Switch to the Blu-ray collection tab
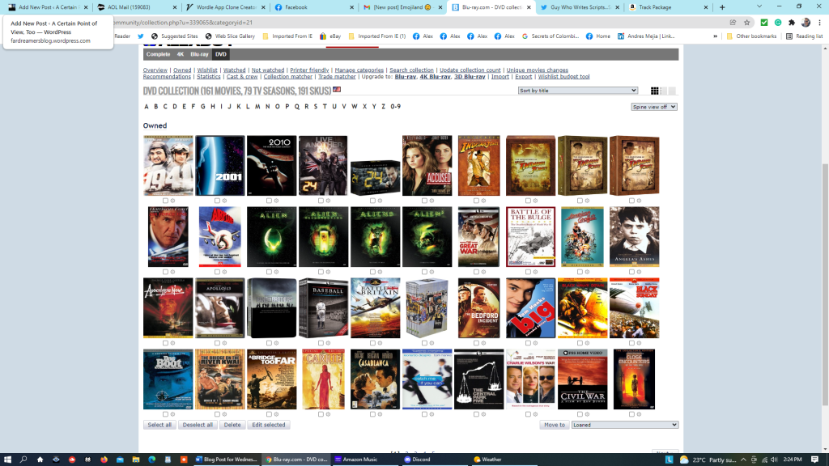 [199, 54]
